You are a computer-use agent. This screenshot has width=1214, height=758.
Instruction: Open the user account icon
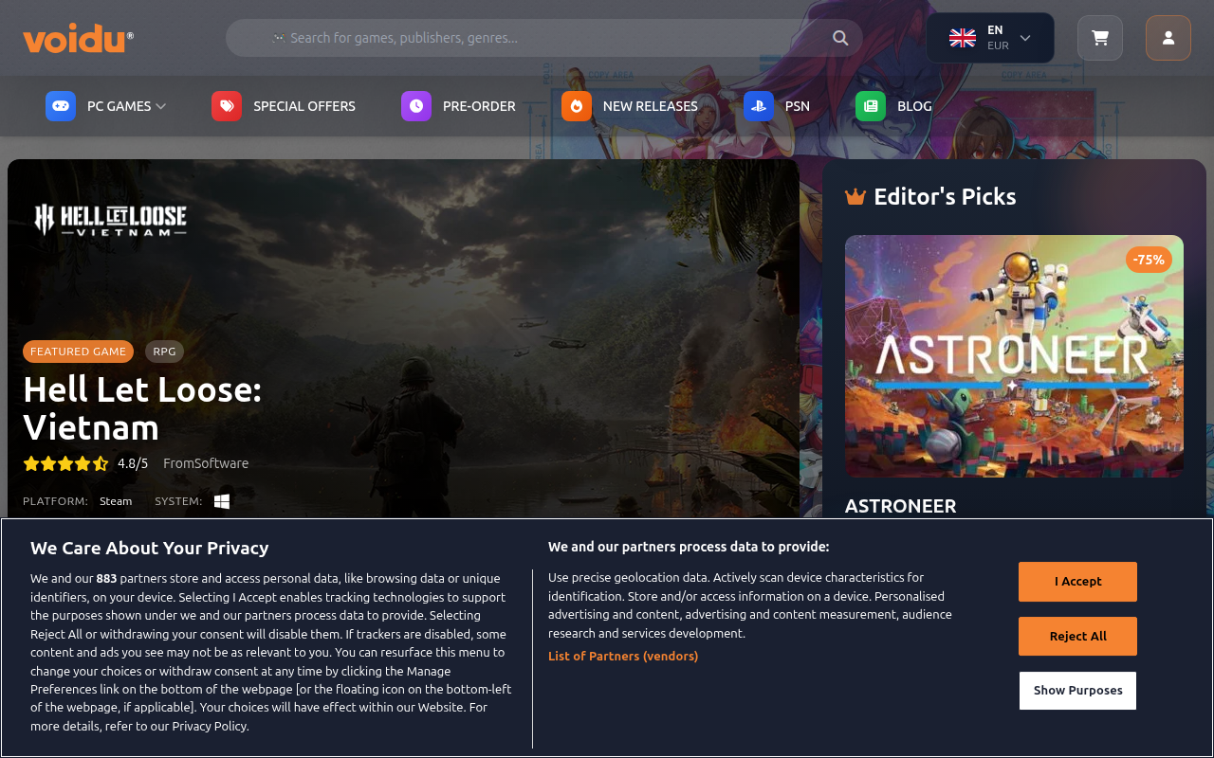click(x=1168, y=38)
